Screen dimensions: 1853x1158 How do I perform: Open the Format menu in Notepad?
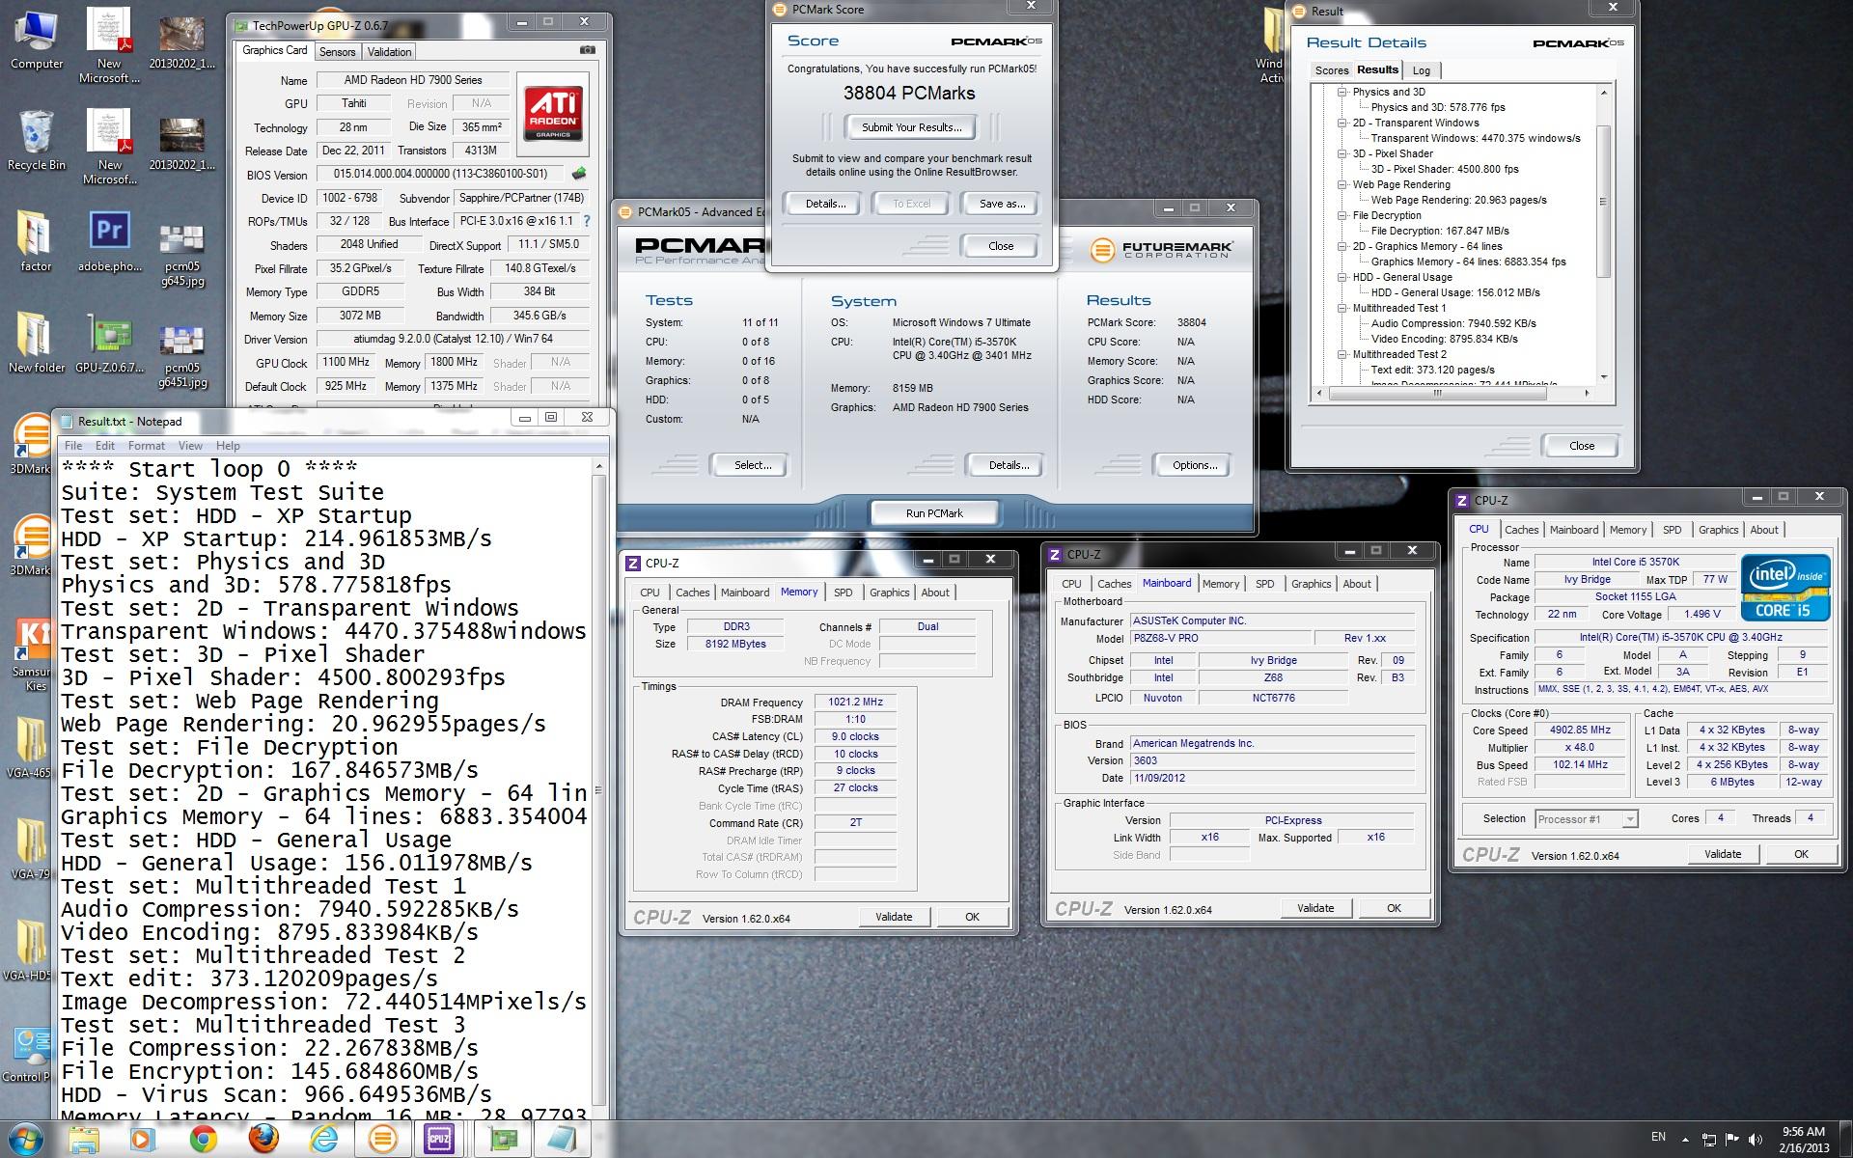146,446
